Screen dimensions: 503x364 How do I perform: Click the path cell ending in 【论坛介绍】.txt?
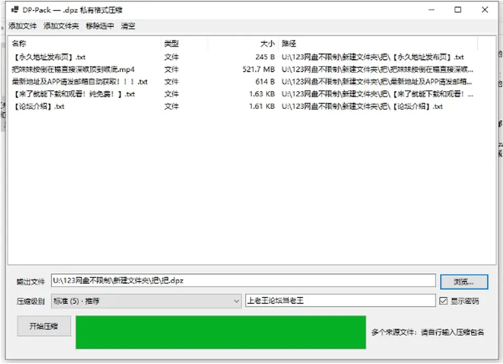point(362,106)
